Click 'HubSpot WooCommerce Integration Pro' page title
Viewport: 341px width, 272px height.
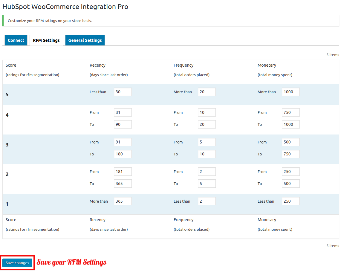65,7
